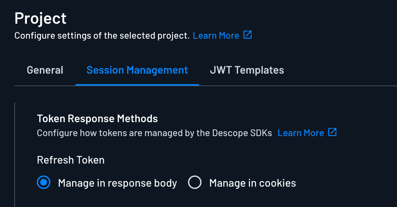Switch to the General tab
This screenshot has width=397, height=207.
click(45, 70)
